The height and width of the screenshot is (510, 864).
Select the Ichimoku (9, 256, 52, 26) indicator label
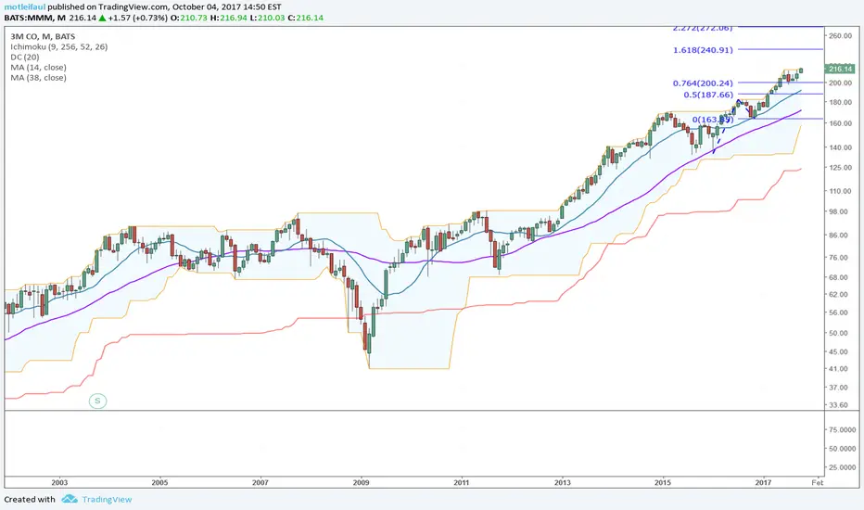point(59,47)
